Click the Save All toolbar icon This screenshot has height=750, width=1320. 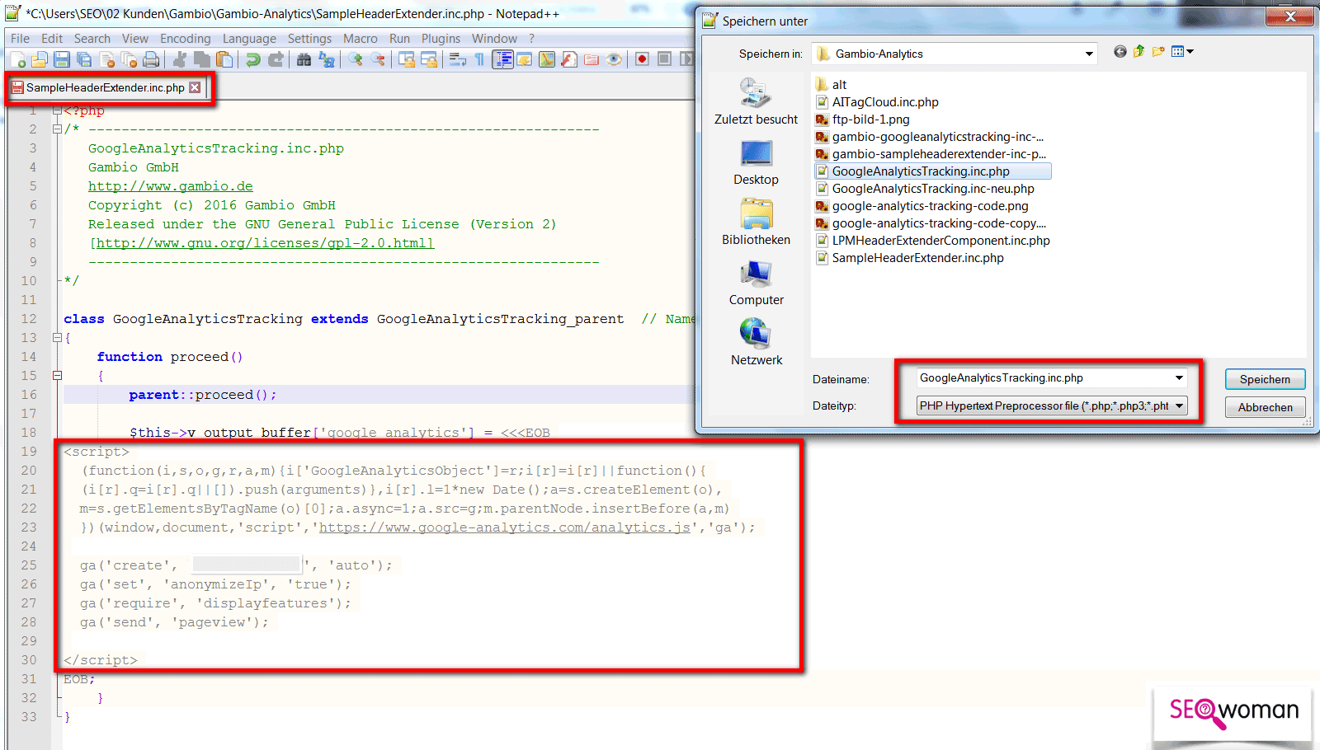tap(83, 59)
